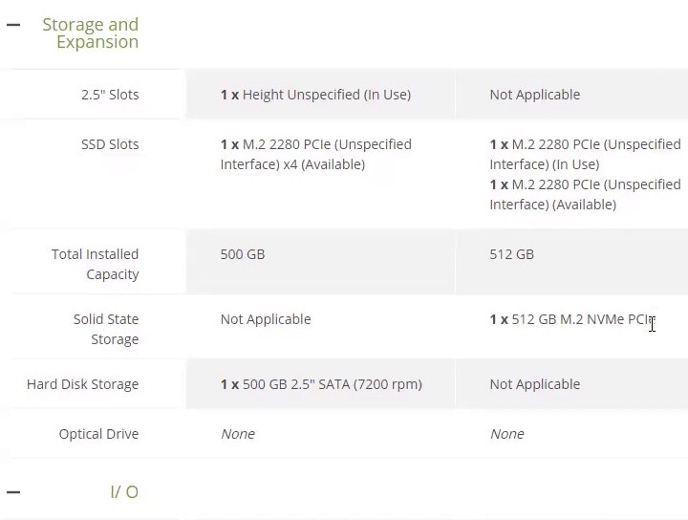Click the M.2 2280 PCIe x4 (Available) entry
Viewport: 688px width, 520px height.
(x=315, y=154)
